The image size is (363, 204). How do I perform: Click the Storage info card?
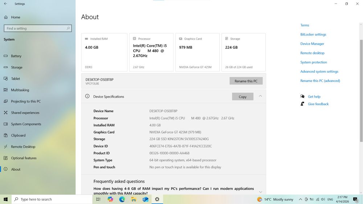243,52
